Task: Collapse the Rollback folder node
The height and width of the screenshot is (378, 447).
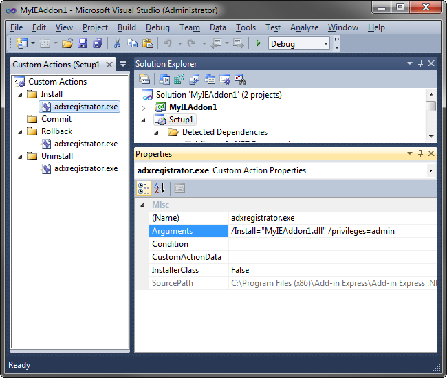Action: pos(20,132)
